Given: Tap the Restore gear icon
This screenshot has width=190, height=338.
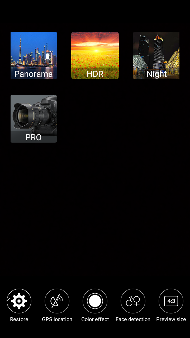Looking at the screenshot, I should coord(19,301).
